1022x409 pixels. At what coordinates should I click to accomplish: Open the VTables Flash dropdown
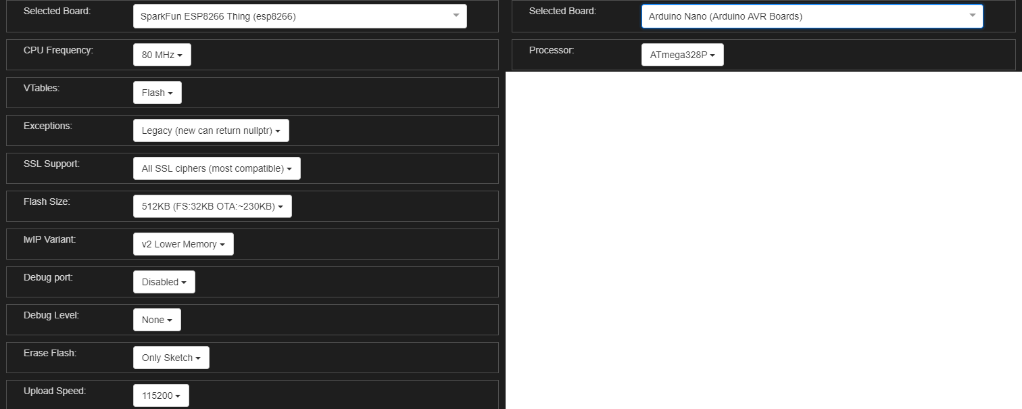tap(157, 93)
